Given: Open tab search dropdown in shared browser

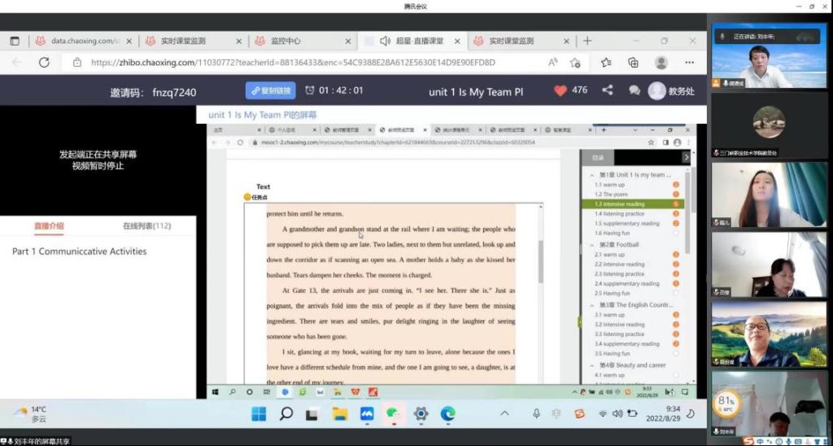Looking at the screenshot, I should (x=635, y=129).
